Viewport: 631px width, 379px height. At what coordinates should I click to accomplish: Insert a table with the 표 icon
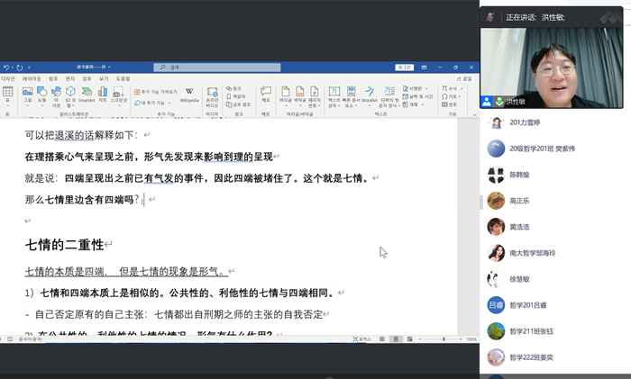click(7, 96)
